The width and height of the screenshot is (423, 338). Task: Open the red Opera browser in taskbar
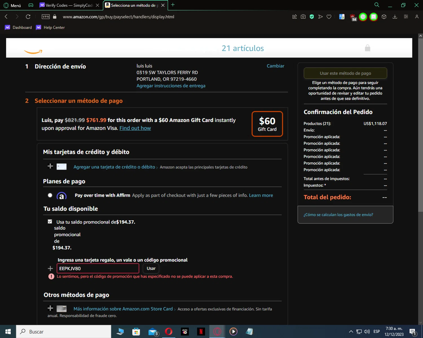(169, 332)
